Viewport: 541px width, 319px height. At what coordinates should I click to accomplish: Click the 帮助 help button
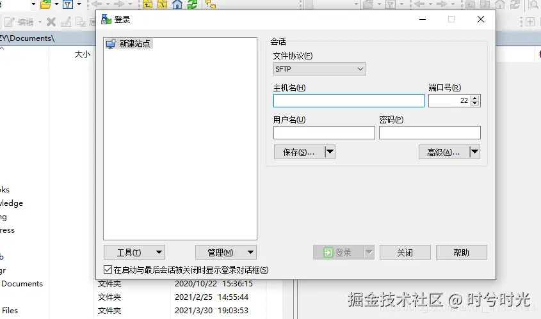pos(462,253)
